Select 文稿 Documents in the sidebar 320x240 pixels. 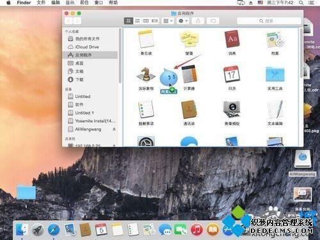tap(90, 71)
